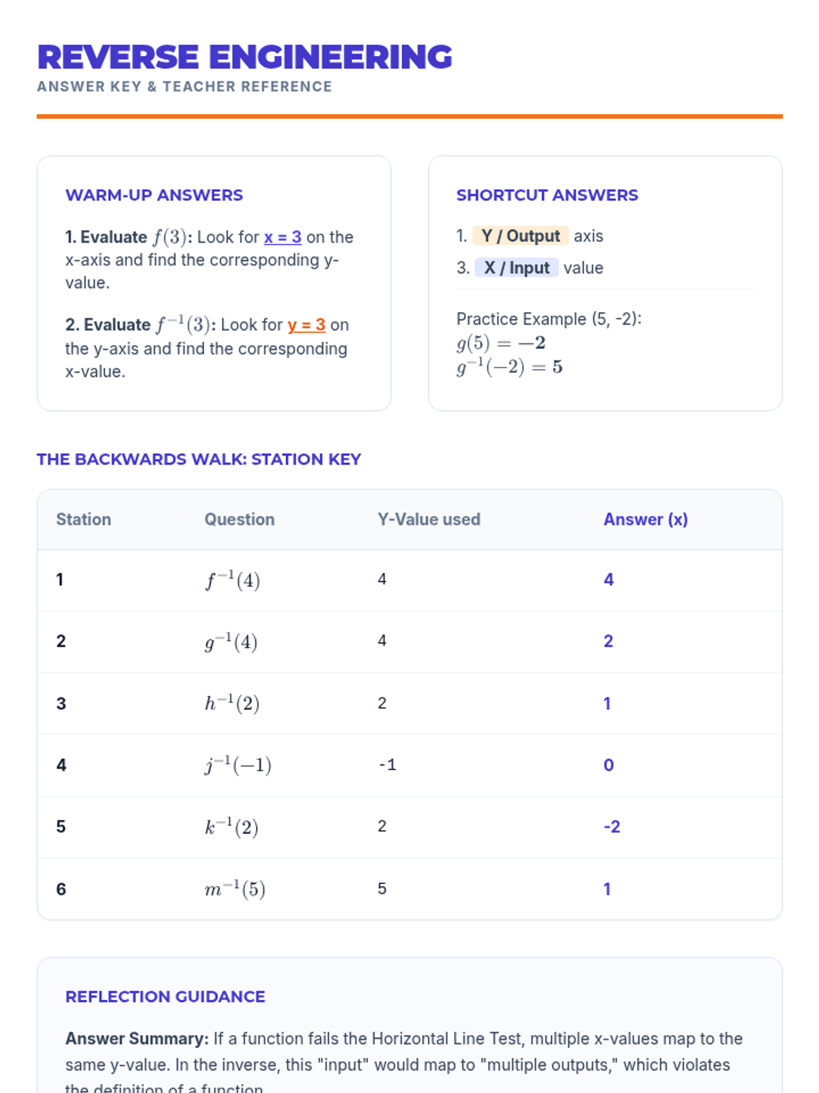
Task: Select the "Shortcut Answers" heading
Action: (547, 195)
